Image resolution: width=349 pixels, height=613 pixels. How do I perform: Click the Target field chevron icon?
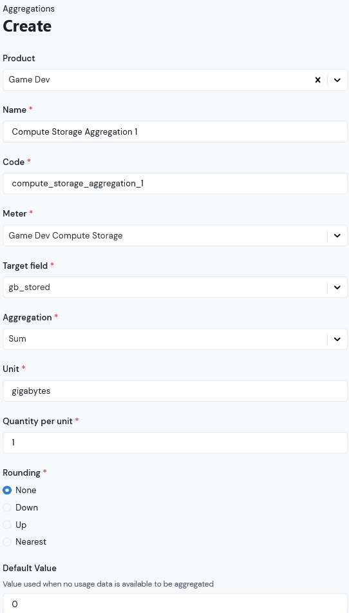(x=337, y=287)
